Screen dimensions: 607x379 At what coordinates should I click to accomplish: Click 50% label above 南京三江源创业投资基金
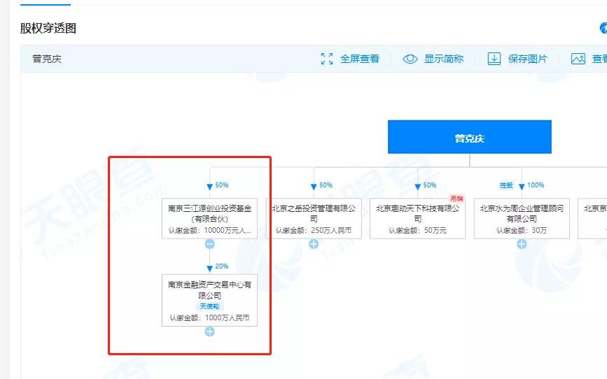pyautogui.click(x=222, y=185)
